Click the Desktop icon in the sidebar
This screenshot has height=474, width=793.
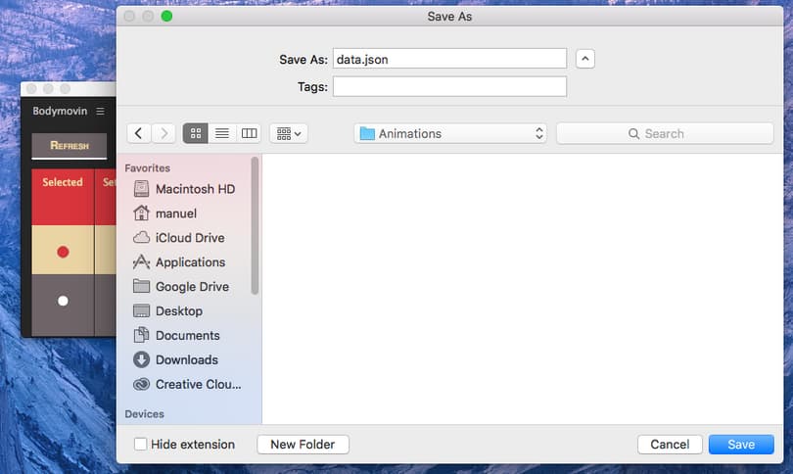(x=141, y=310)
